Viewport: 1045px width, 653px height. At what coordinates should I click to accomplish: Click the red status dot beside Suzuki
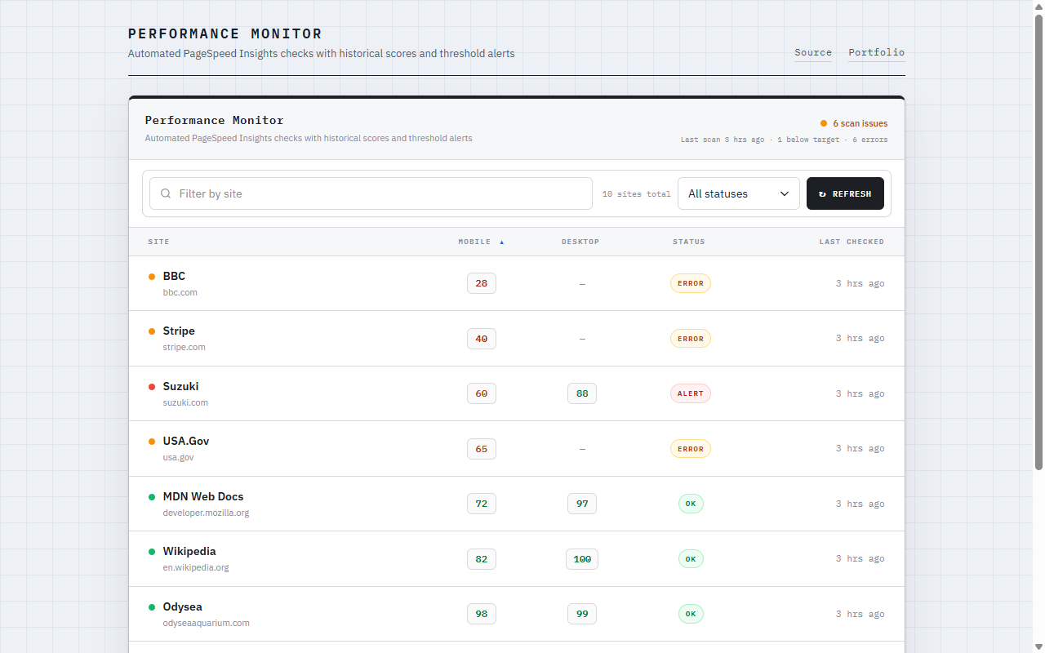pos(152,387)
